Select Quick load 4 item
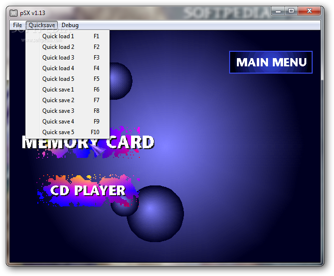The image size is (334, 276). [x=67, y=68]
